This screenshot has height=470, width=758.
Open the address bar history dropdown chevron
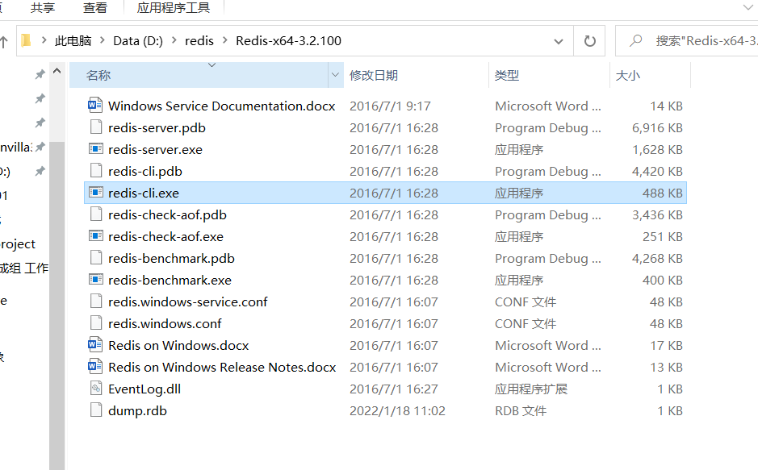click(559, 40)
